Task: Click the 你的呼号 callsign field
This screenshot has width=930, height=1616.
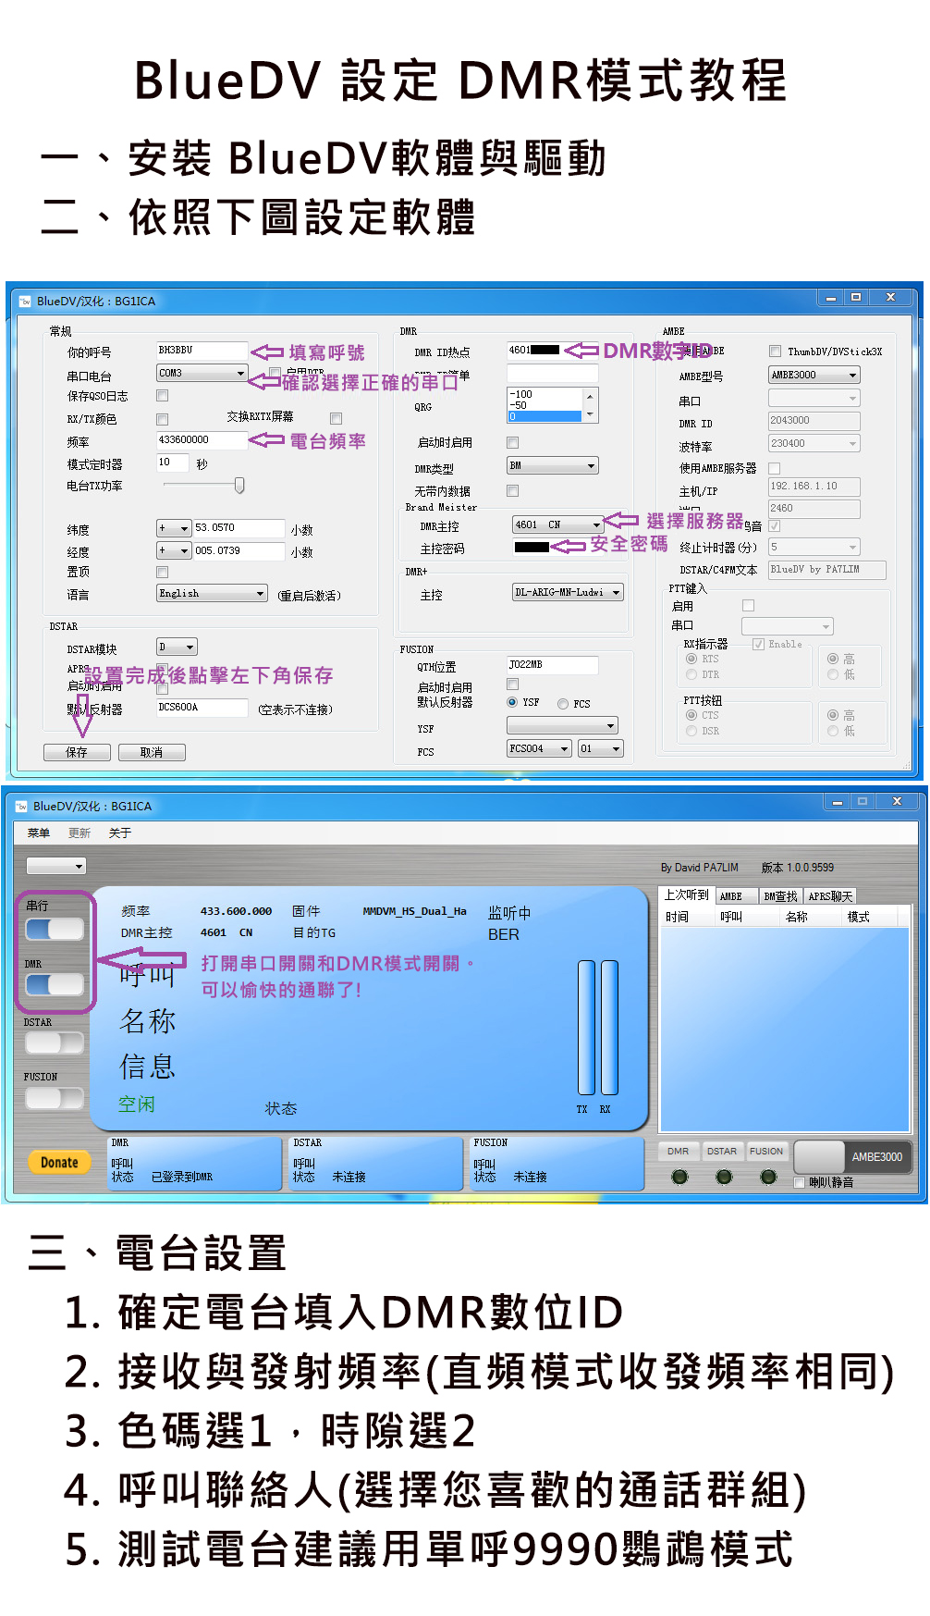Action: pyautogui.click(x=202, y=351)
